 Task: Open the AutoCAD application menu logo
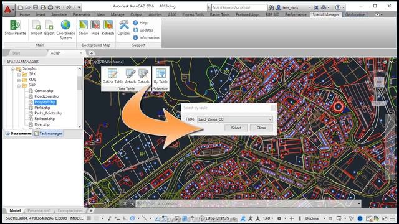click(8, 10)
